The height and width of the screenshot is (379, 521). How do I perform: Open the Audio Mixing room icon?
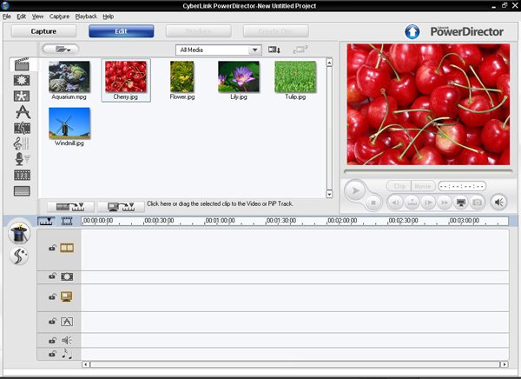22,143
